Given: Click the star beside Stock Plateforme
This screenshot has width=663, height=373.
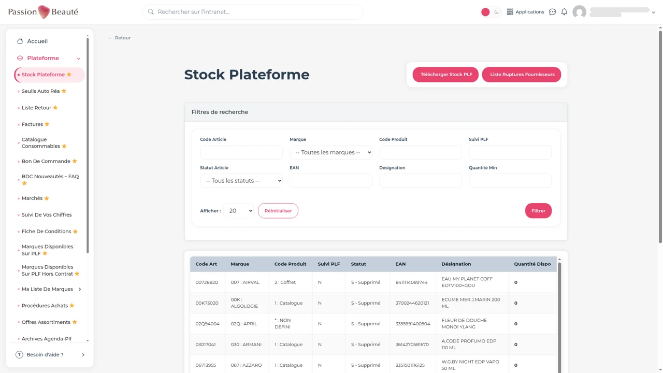Looking at the screenshot, I should tap(69, 75).
